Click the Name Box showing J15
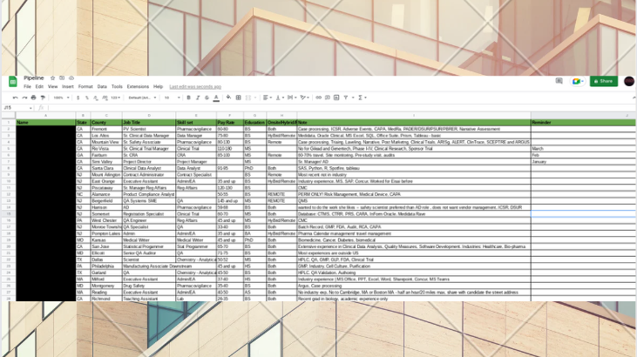The image size is (637, 357). pos(17,108)
